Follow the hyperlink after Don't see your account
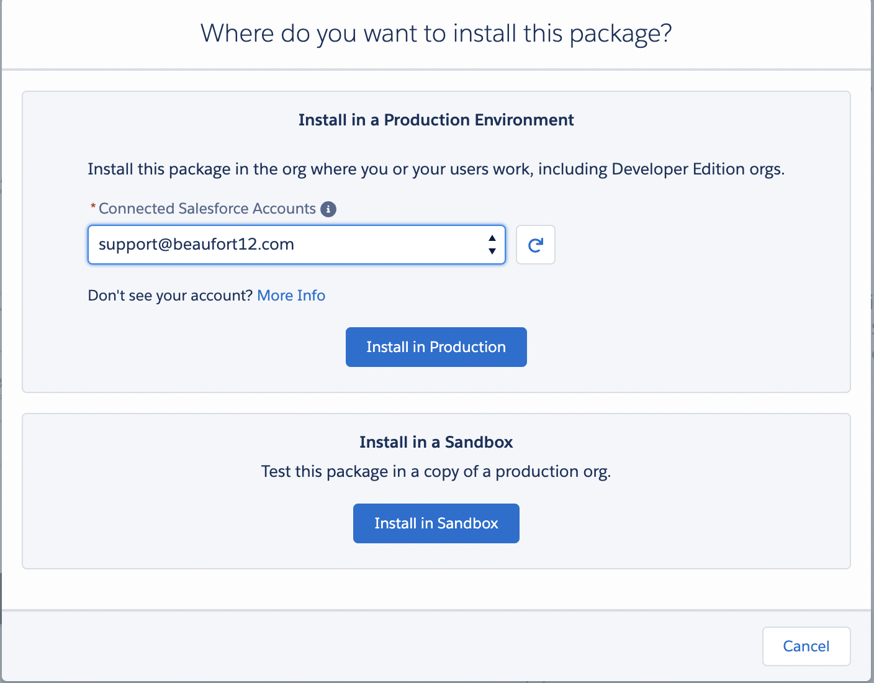Screen dimensions: 874x683 (291, 295)
